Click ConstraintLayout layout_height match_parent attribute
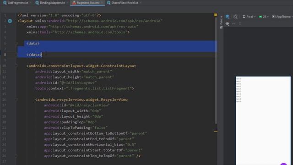 click(x=75, y=77)
